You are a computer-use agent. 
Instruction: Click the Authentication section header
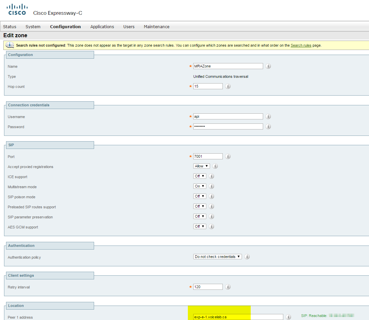click(x=50, y=246)
